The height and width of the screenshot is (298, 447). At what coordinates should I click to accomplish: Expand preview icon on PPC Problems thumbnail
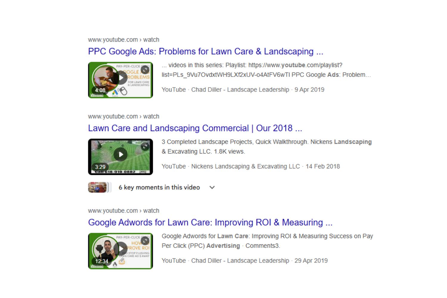coord(145,70)
